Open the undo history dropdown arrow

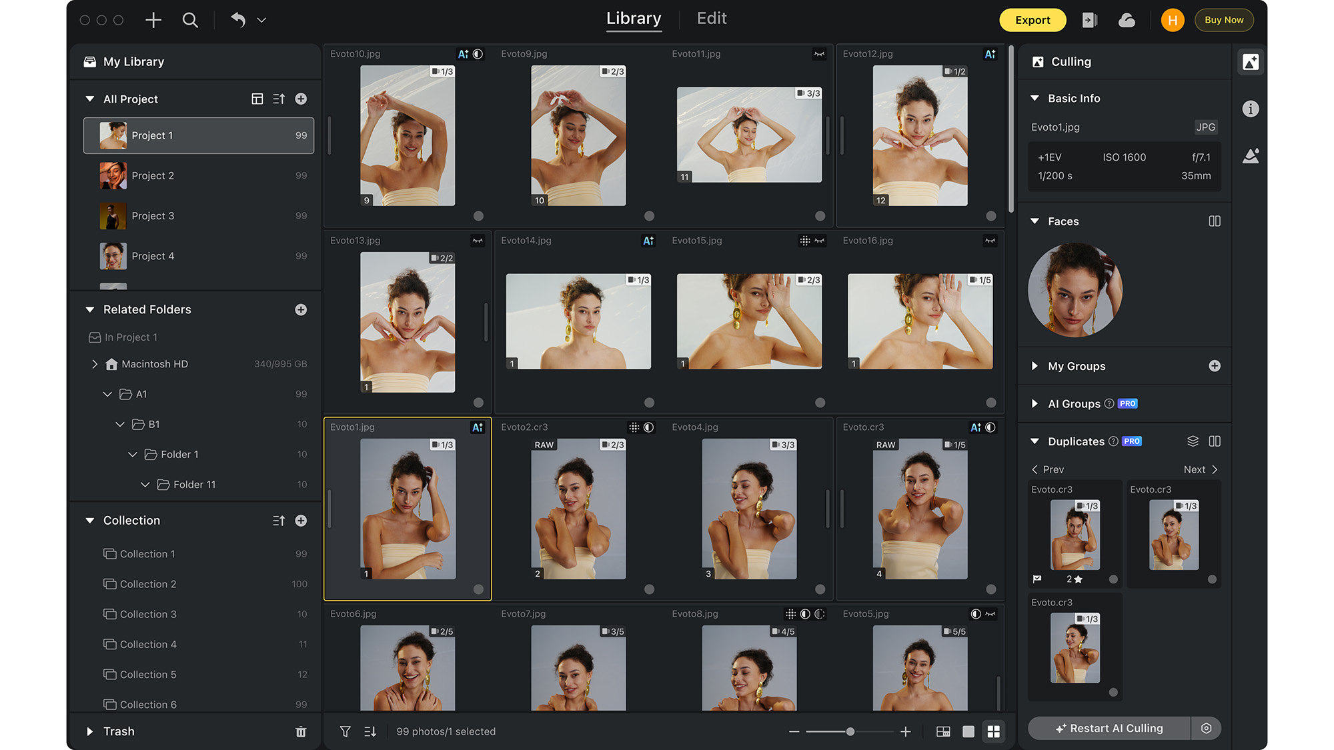(261, 21)
